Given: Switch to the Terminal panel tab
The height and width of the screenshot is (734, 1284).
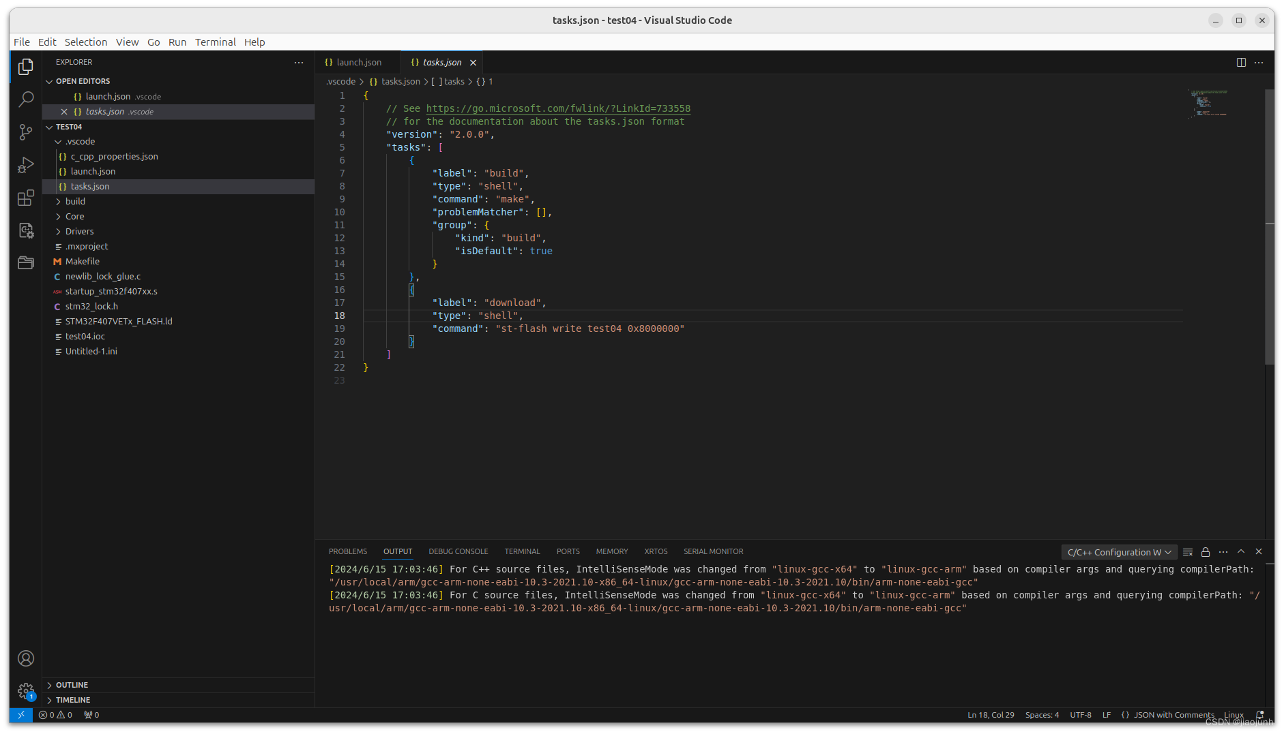Looking at the screenshot, I should [x=522, y=551].
